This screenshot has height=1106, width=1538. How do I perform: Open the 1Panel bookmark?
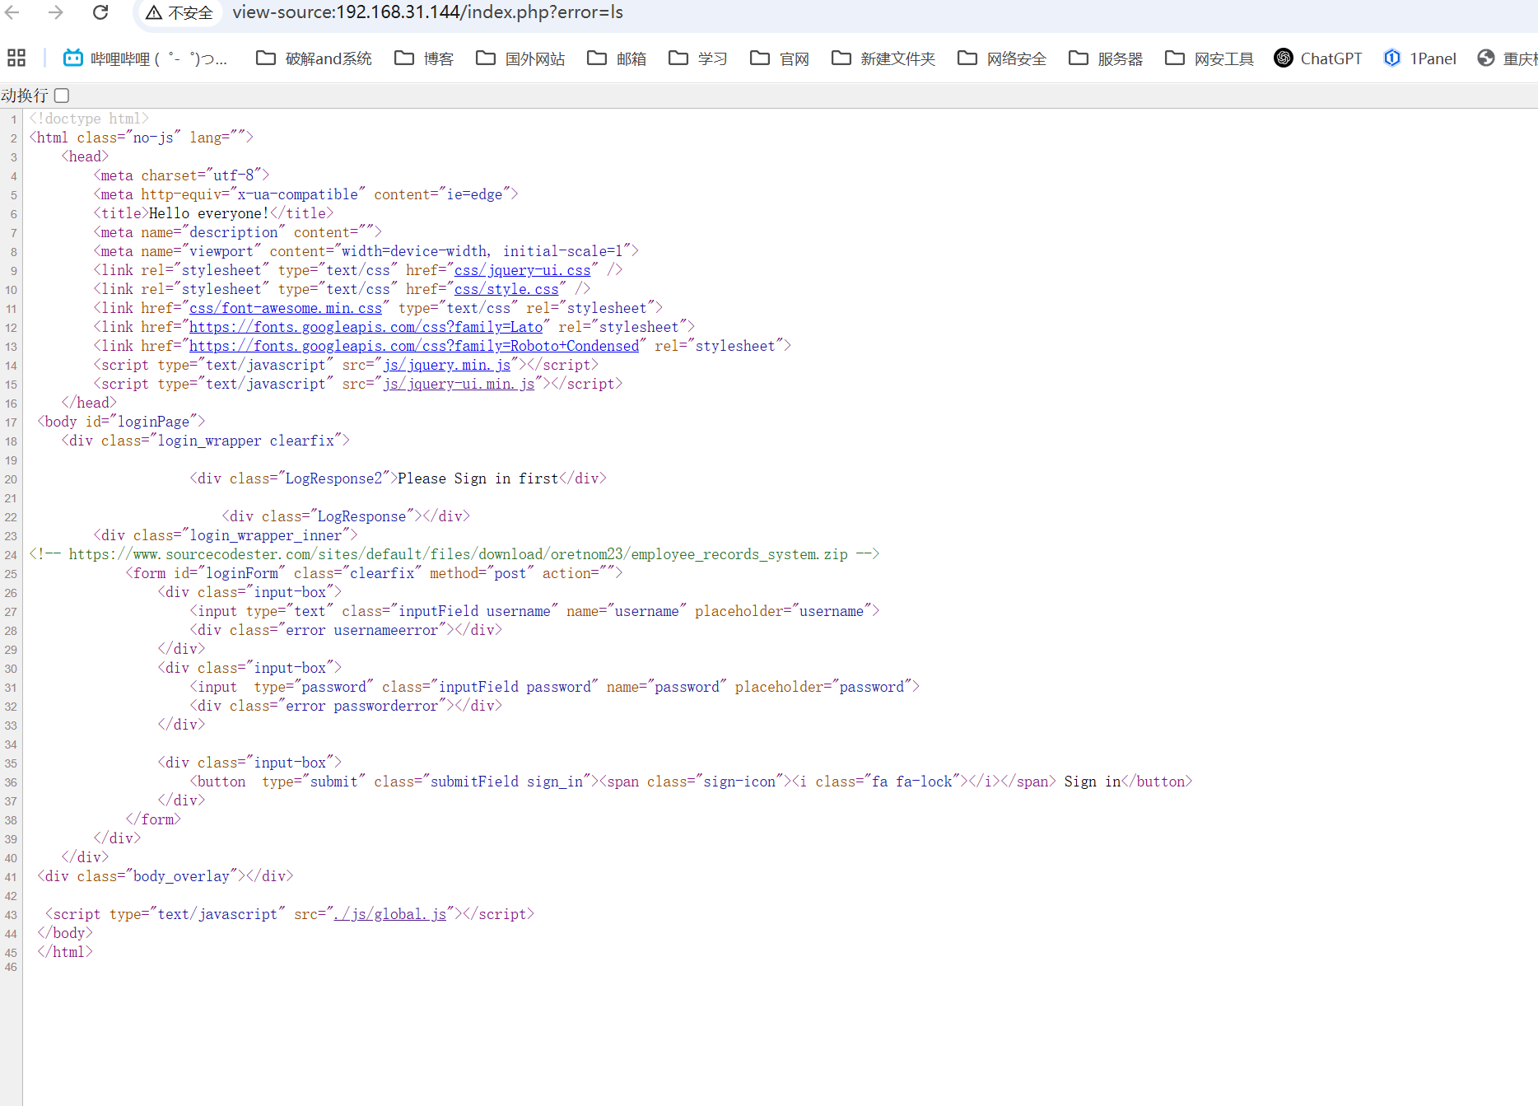tap(1420, 58)
